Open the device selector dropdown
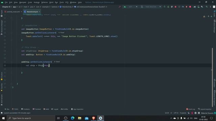 (x=151, y=7)
